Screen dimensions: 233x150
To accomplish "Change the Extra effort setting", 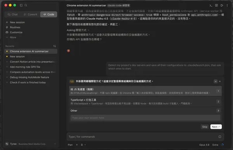I will [215, 145].
